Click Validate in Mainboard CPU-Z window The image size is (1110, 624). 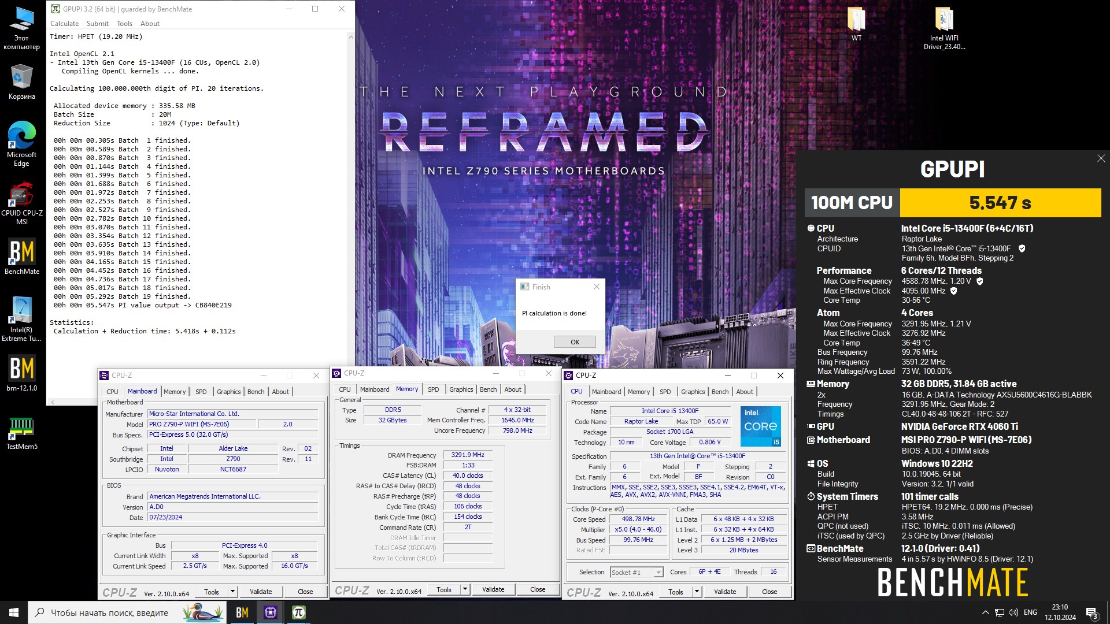(x=261, y=592)
